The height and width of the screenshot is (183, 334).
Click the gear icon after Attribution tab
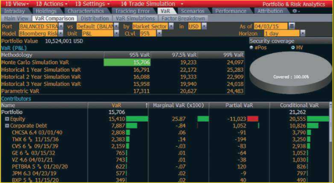coord(295,11)
